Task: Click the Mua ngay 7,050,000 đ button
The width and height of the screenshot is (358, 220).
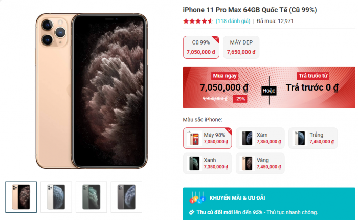Action: 225,87
